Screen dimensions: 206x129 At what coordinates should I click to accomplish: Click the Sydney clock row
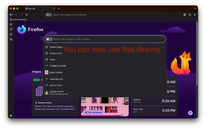click(154, 101)
